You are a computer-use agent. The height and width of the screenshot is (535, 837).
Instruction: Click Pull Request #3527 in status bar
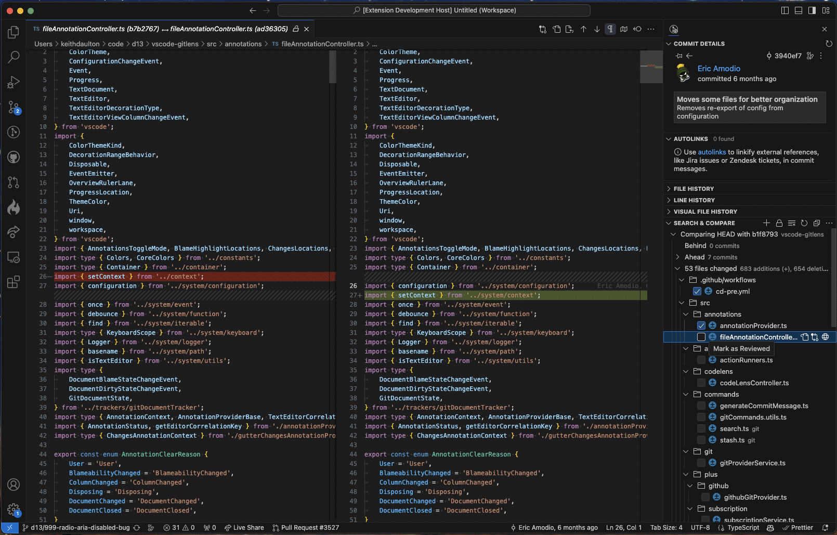click(x=306, y=528)
